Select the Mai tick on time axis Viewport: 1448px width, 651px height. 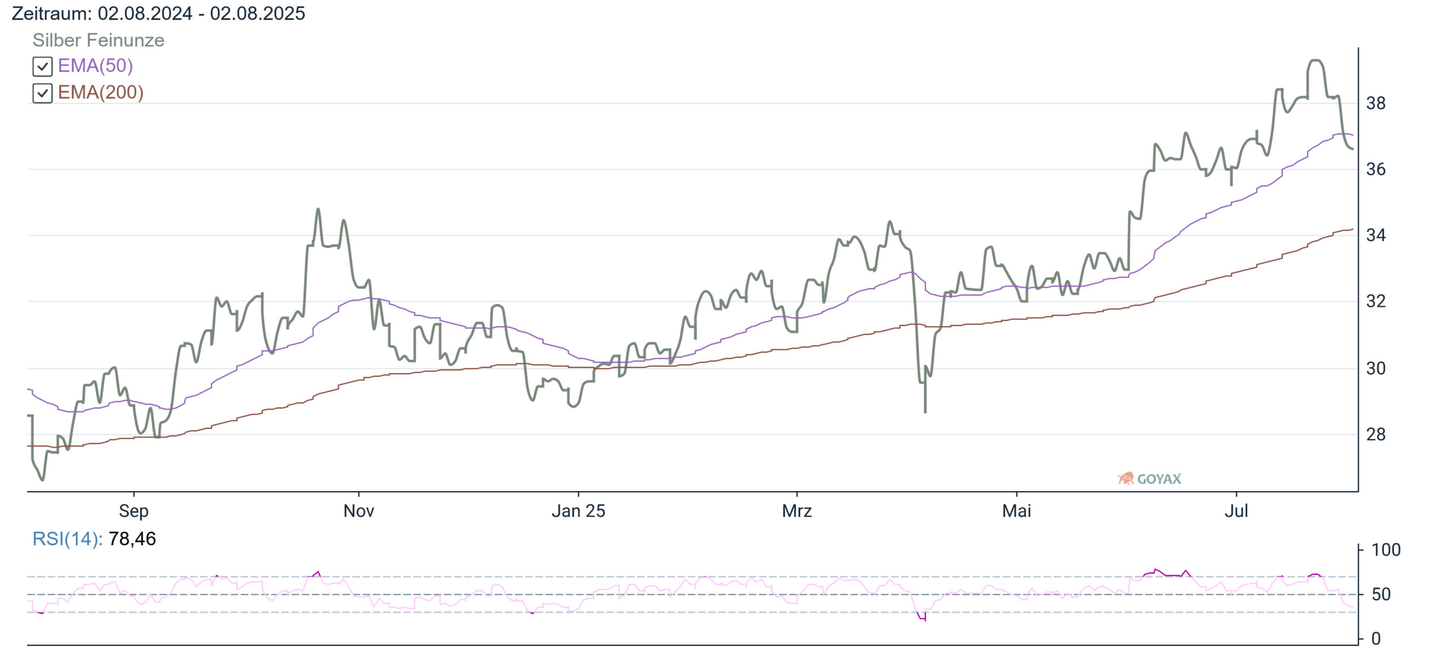1016,511
